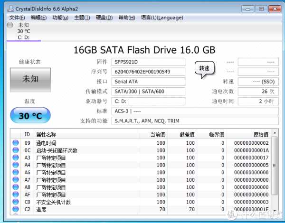Click the 16GB SATA Flash Drive title text

tap(144, 50)
